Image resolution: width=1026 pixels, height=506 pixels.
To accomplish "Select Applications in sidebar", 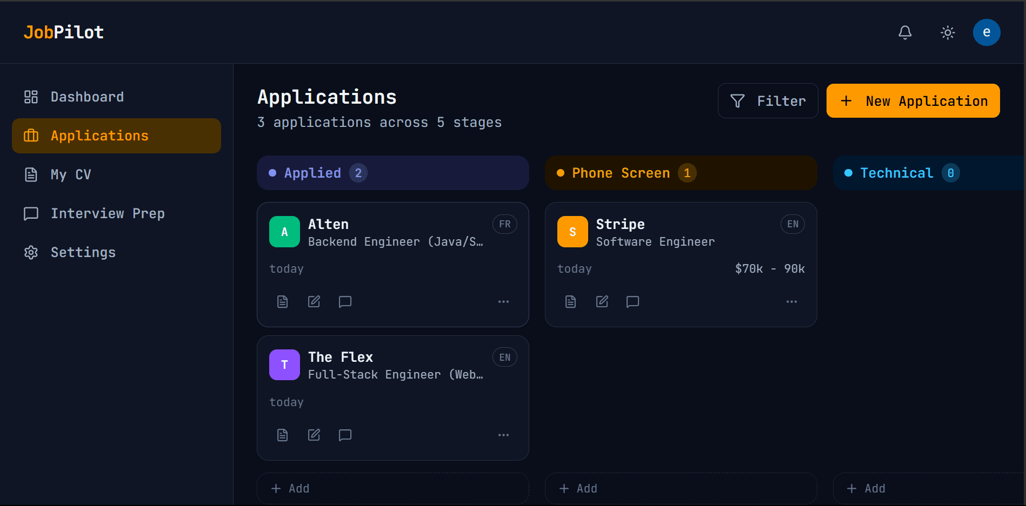I will click(x=116, y=136).
